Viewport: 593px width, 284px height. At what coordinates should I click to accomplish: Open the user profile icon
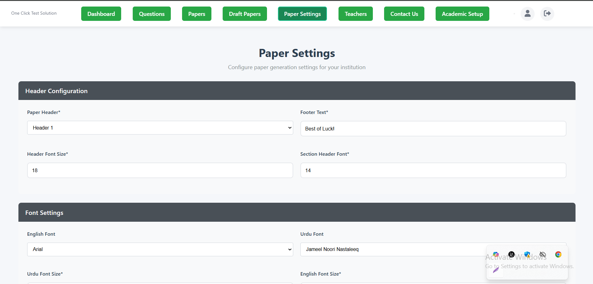click(527, 14)
